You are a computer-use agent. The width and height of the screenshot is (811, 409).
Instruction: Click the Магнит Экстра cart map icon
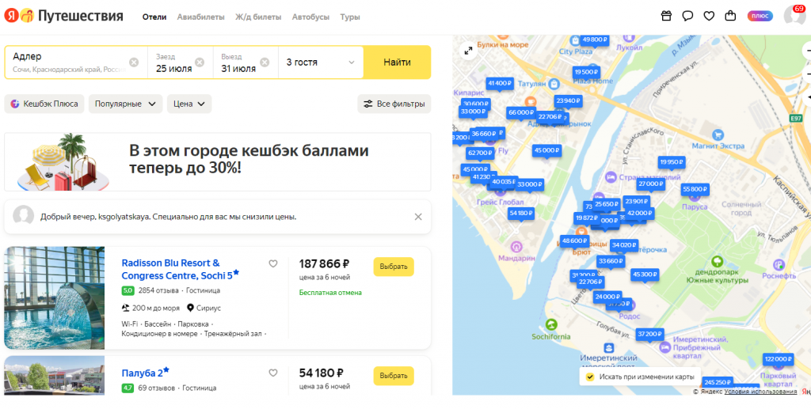pos(718,135)
